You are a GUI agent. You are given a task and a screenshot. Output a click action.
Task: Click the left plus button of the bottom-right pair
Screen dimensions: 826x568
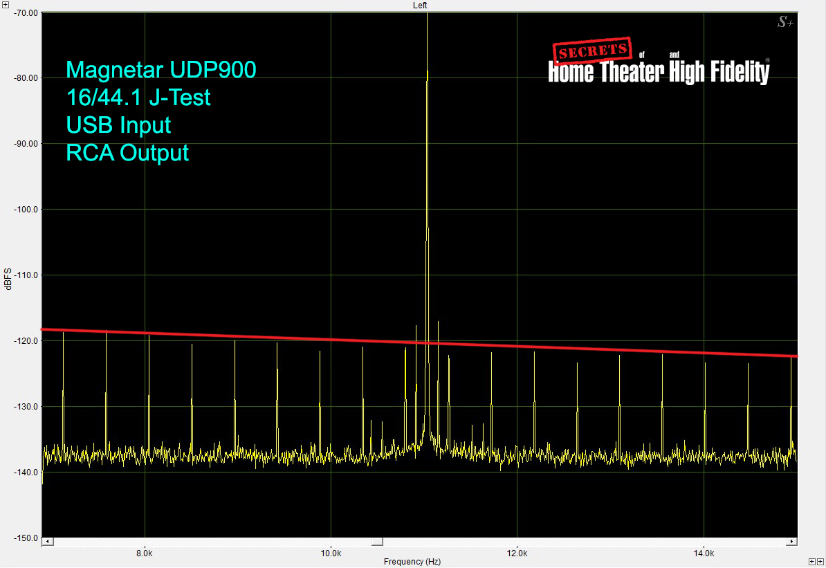coord(811,562)
